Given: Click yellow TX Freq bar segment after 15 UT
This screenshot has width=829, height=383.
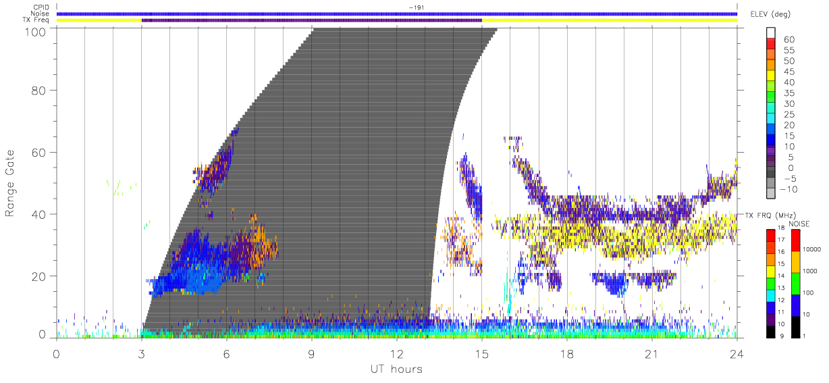Looking at the screenshot, I should click(609, 20).
